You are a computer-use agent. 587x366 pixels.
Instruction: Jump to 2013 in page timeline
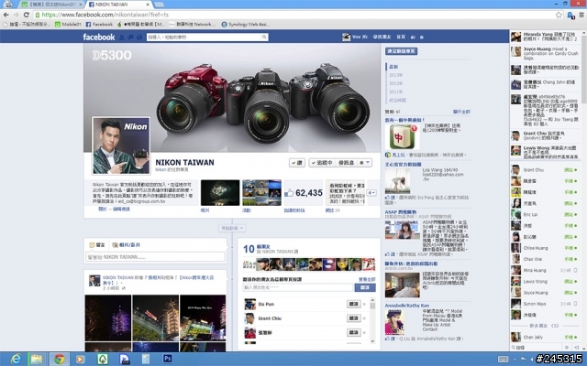point(395,75)
